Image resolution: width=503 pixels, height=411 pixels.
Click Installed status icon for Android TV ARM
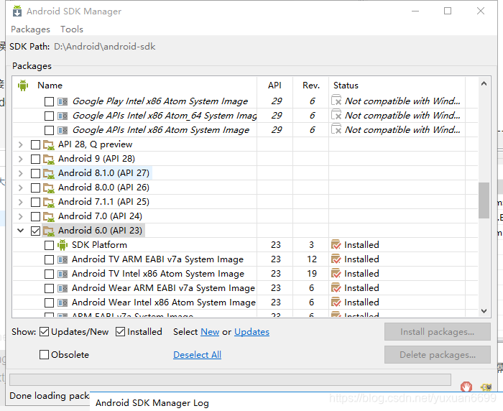click(x=336, y=259)
